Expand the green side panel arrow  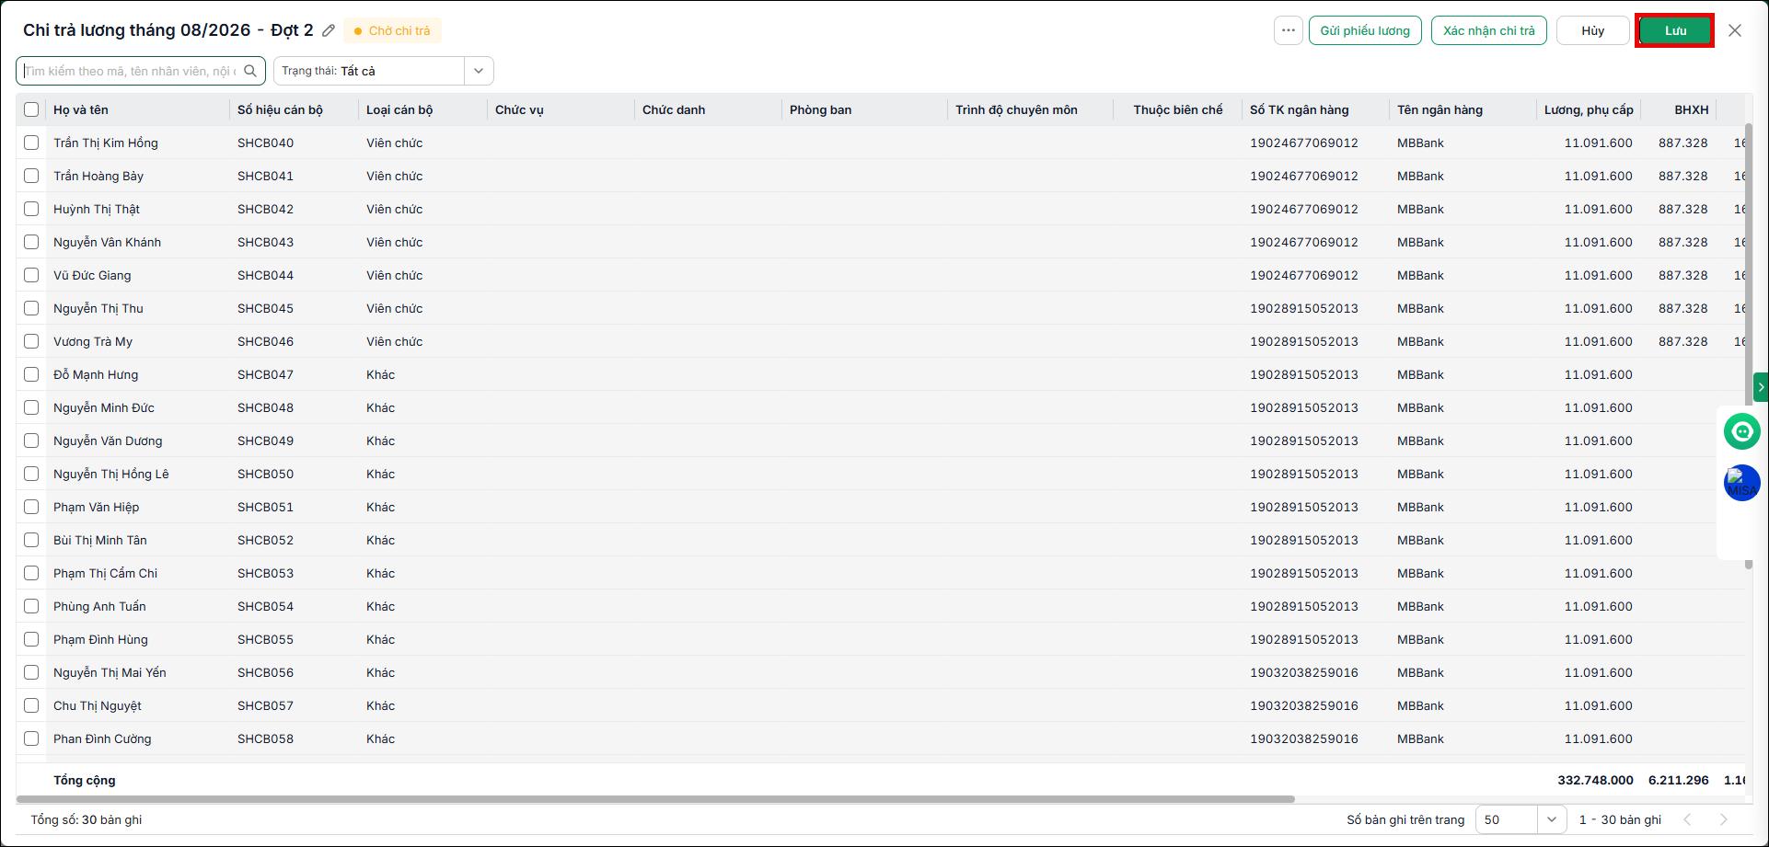pyautogui.click(x=1761, y=387)
